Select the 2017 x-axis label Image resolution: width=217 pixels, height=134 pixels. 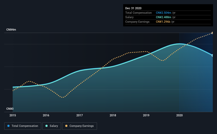point(80,115)
